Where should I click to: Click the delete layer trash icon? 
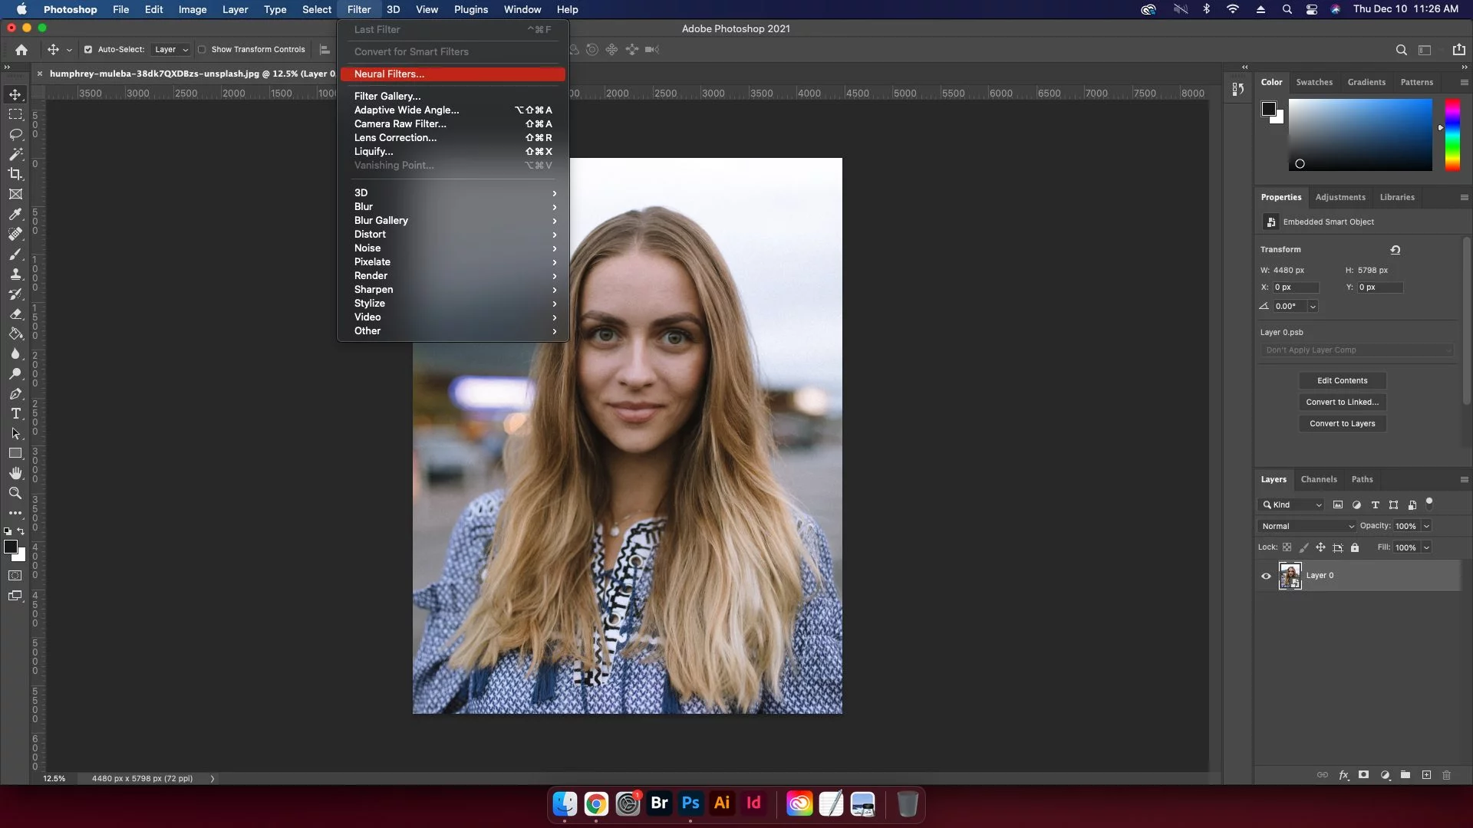(1446, 775)
